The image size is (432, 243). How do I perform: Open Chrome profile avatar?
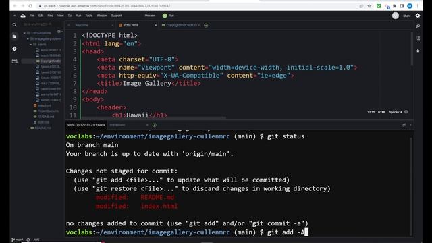[x=410, y=6]
